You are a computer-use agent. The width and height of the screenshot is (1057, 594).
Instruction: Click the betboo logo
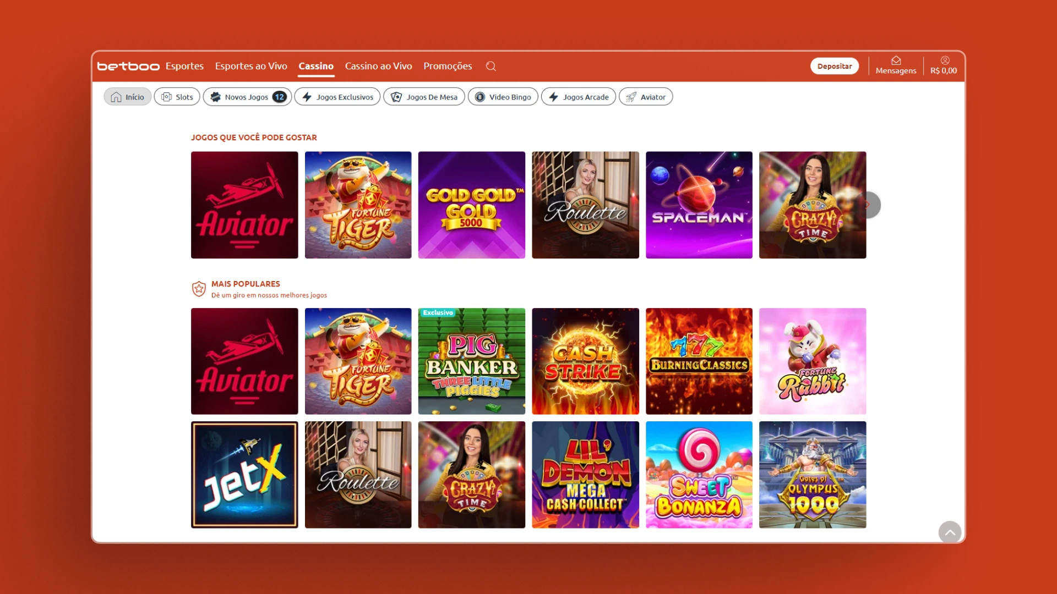128,66
